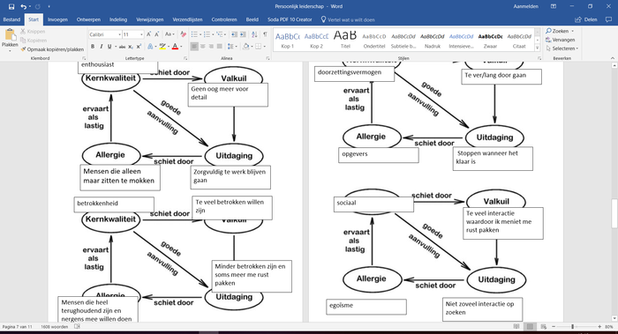Toggle Underline formatting

(x=109, y=47)
